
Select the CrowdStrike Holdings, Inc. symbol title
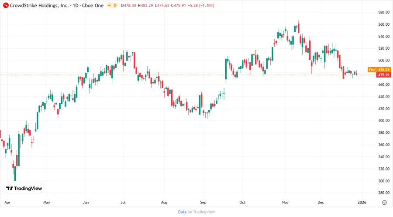point(39,5)
